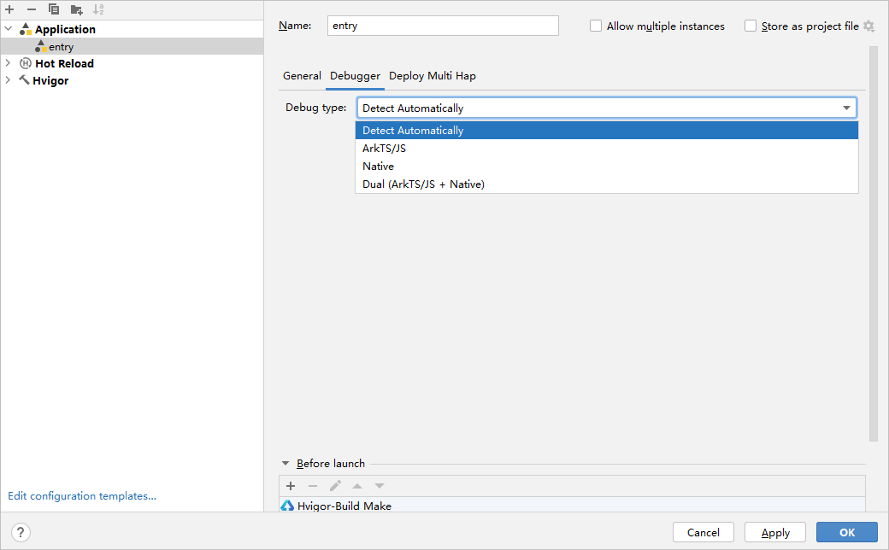Image resolution: width=889 pixels, height=550 pixels.
Task: Click the Move into new folder icon
Action: [x=76, y=9]
